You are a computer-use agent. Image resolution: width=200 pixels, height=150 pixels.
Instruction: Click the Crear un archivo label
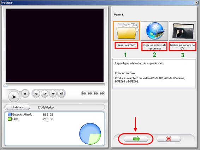(126, 45)
